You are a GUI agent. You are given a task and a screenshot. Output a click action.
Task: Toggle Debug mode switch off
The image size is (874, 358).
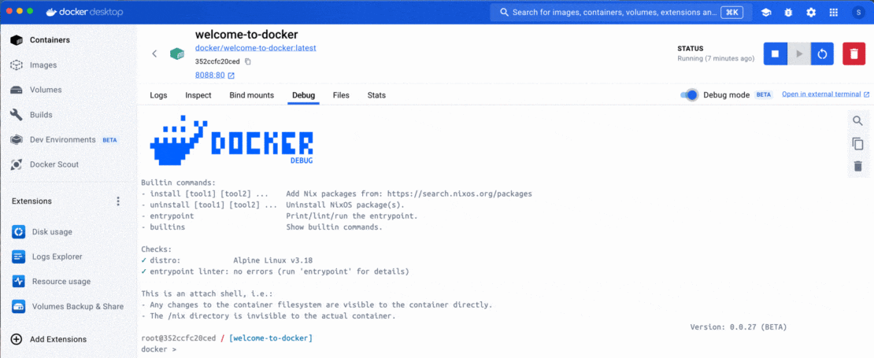689,94
